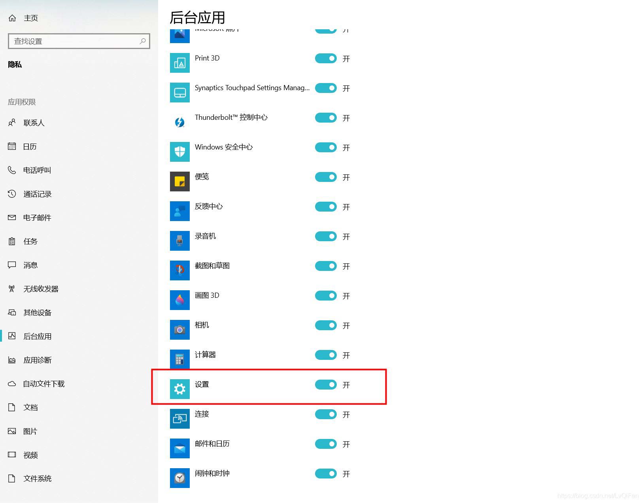Viewport: 642px width, 503px height.
Task: Click the 闹钟和时钟 clock icon
Action: point(180,478)
